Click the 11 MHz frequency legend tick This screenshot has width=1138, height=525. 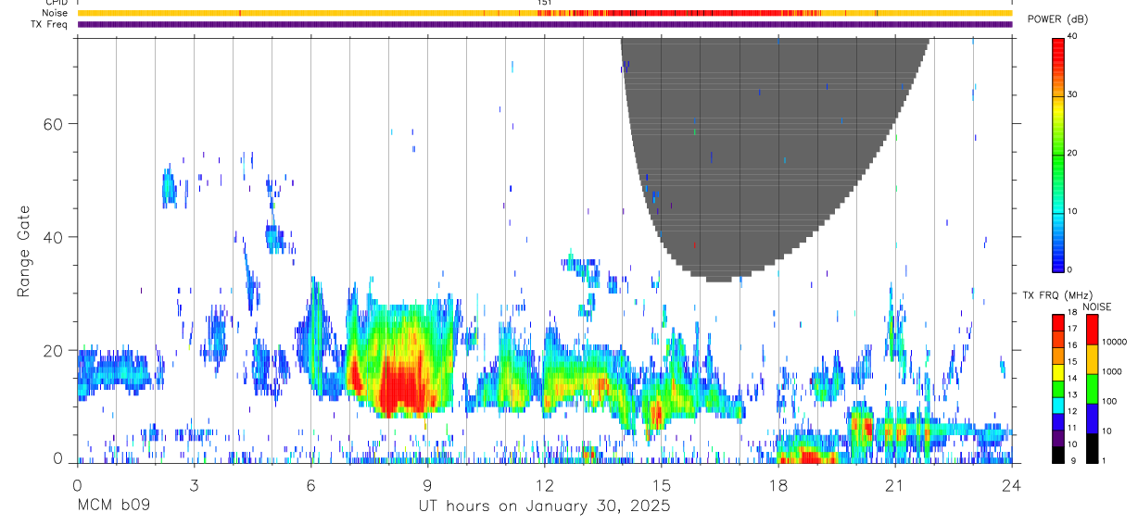click(x=1071, y=428)
